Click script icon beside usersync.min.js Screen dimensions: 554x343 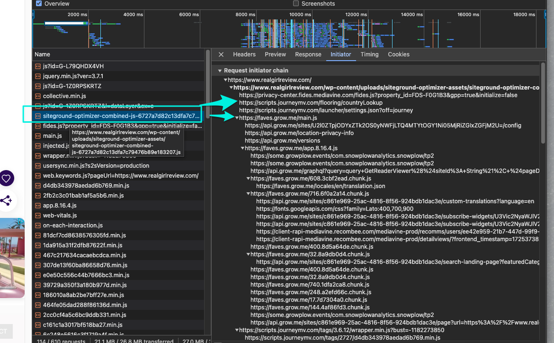coord(38,166)
